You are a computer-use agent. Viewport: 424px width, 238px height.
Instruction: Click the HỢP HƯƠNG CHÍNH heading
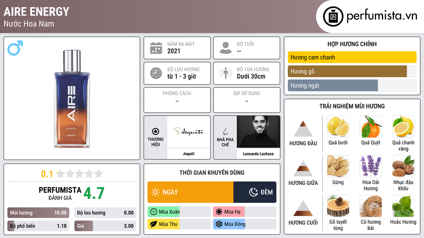[352, 44]
